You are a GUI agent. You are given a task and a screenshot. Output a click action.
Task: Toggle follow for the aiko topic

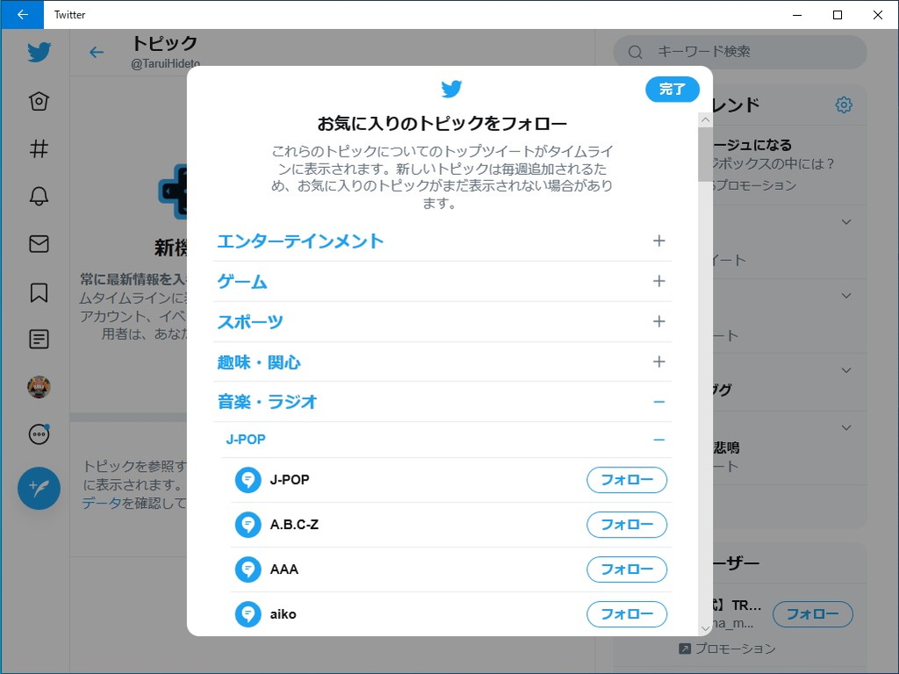pyautogui.click(x=627, y=614)
